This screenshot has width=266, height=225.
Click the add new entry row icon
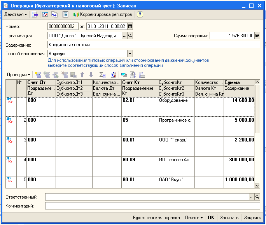(38, 75)
